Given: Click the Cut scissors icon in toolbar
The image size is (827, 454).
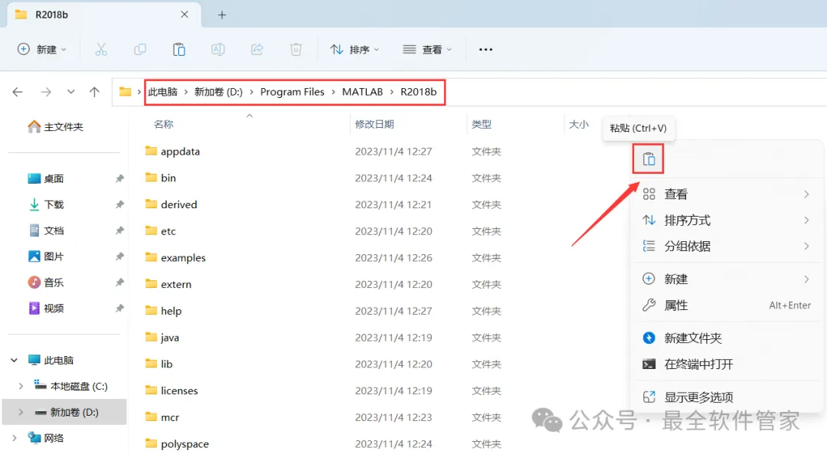Looking at the screenshot, I should tap(101, 50).
